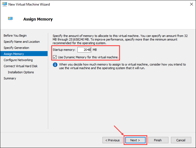Click the Startup memory label
This screenshot has height=148, width=196.
pos(64,50)
